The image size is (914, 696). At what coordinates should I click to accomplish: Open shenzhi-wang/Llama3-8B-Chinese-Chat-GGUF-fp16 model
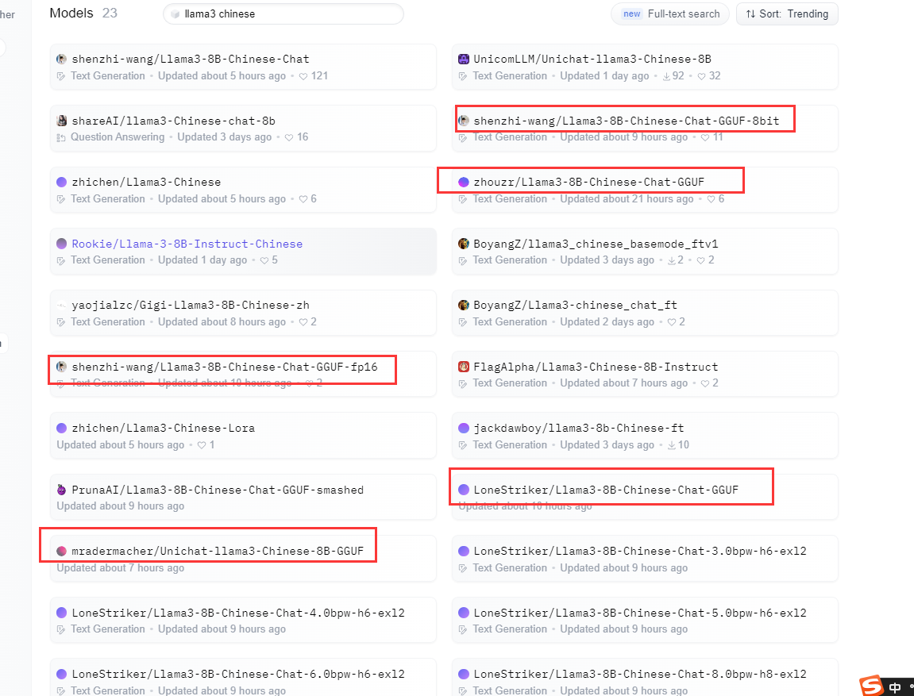pos(225,367)
